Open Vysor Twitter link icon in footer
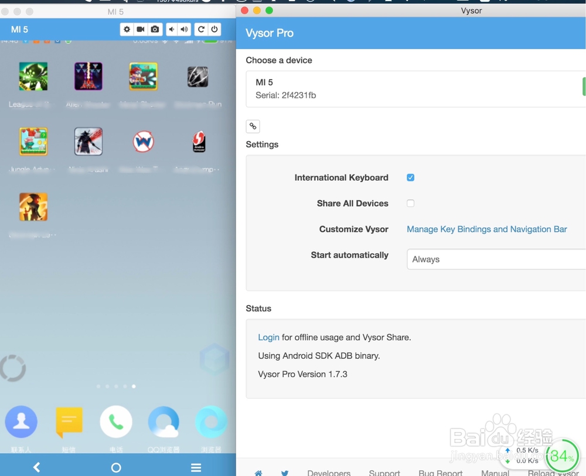This screenshot has height=476, width=586. pyautogui.click(x=285, y=473)
